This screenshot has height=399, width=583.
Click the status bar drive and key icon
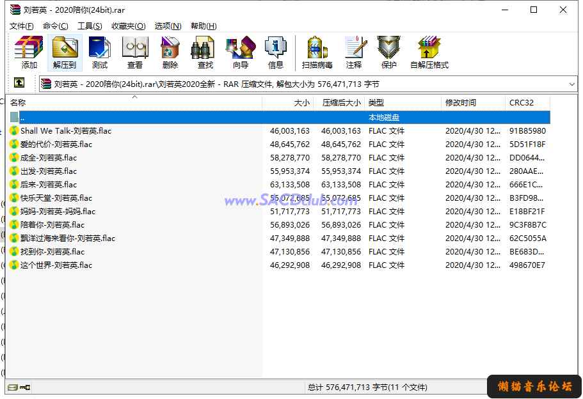tap(19, 387)
